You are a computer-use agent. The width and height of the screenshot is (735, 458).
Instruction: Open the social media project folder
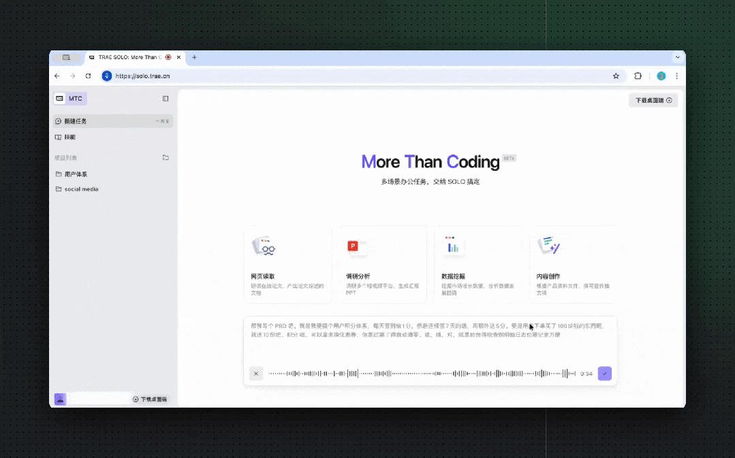[81, 189]
